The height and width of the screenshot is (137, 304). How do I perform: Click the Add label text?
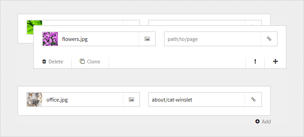(x=266, y=122)
